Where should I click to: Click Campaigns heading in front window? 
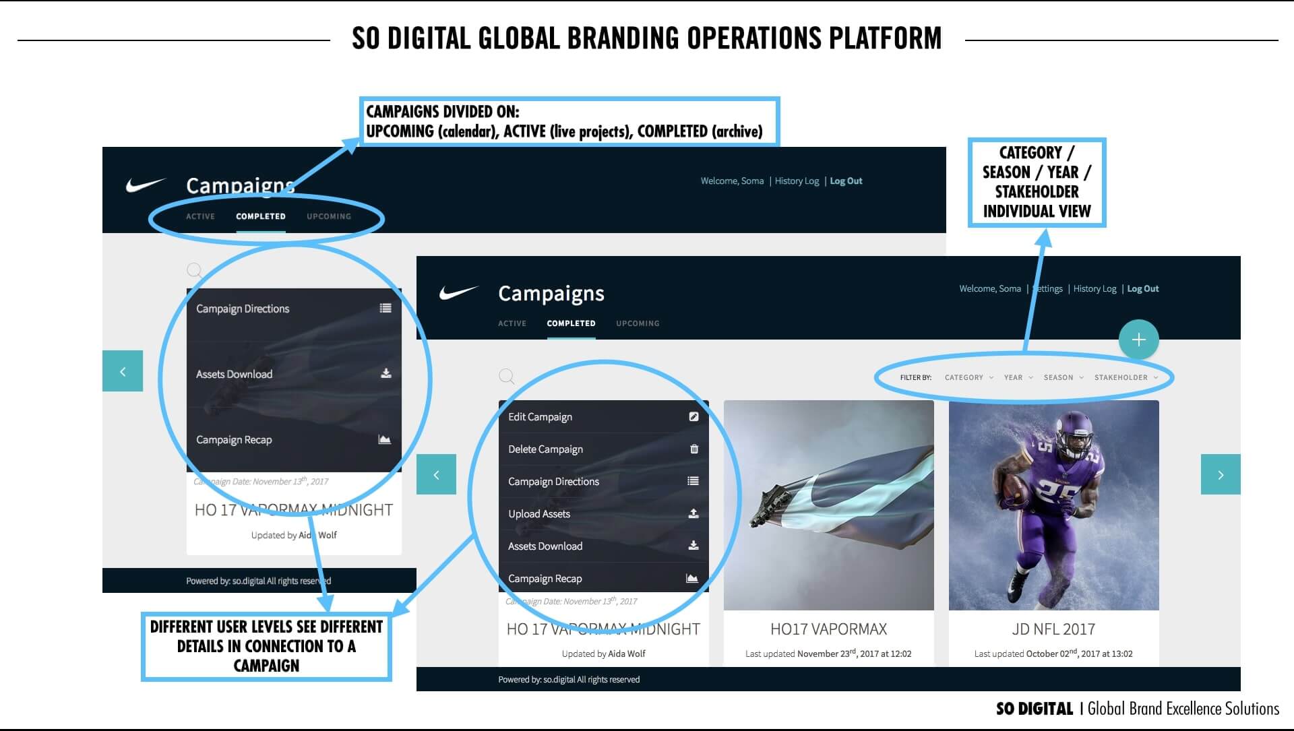[551, 293]
